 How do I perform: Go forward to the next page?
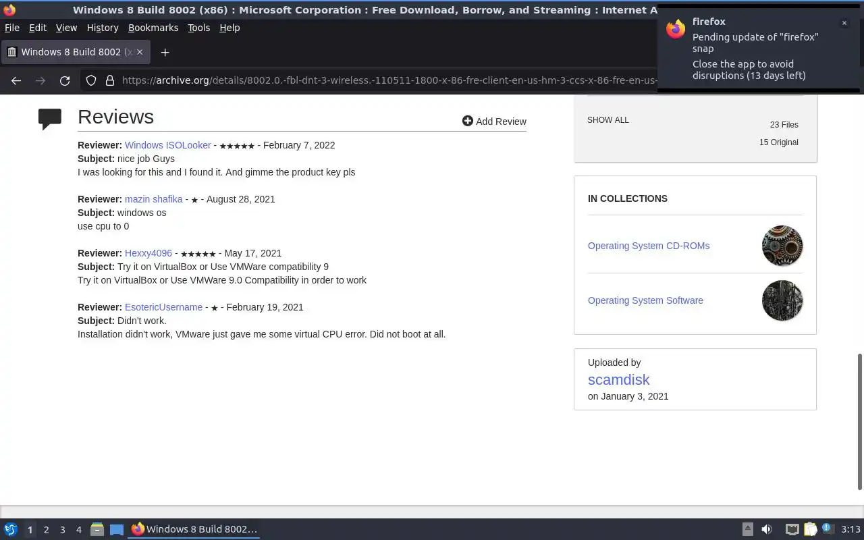pyautogui.click(x=40, y=80)
